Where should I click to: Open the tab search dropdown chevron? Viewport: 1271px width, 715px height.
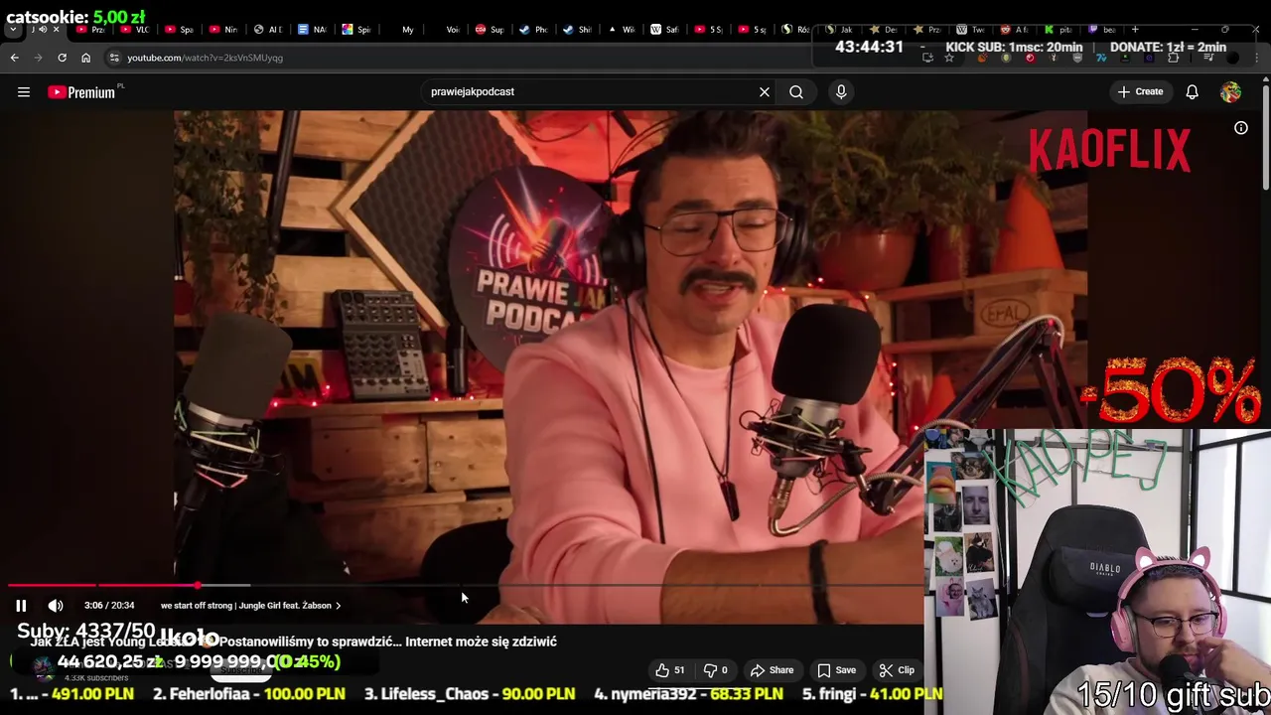tap(13, 29)
